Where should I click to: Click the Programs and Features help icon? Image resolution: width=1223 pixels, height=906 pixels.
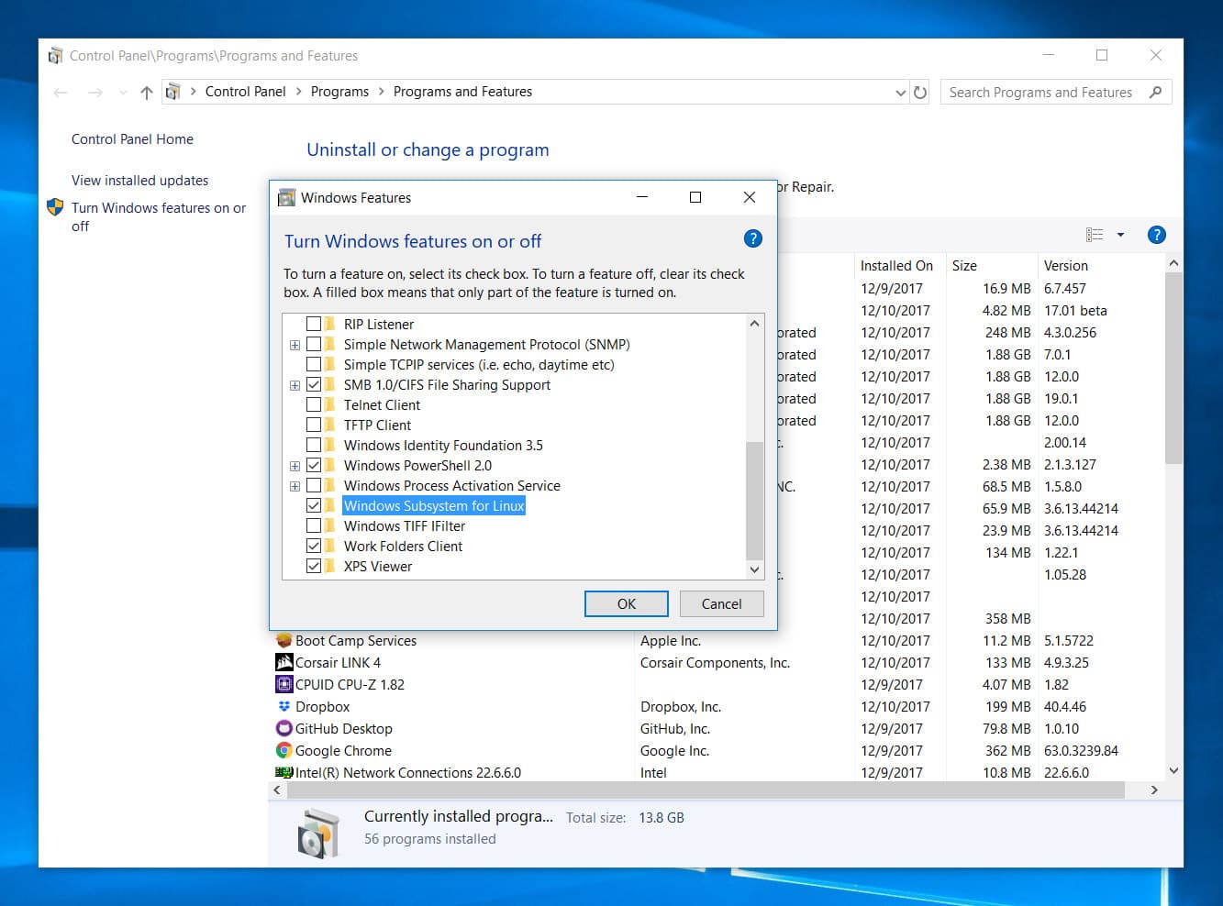tap(1156, 235)
